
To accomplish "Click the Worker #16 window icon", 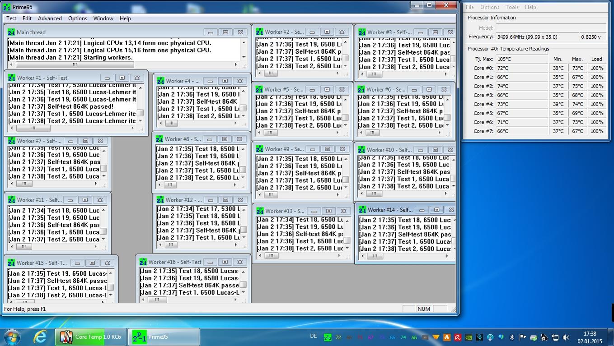I will (x=143, y=262).
